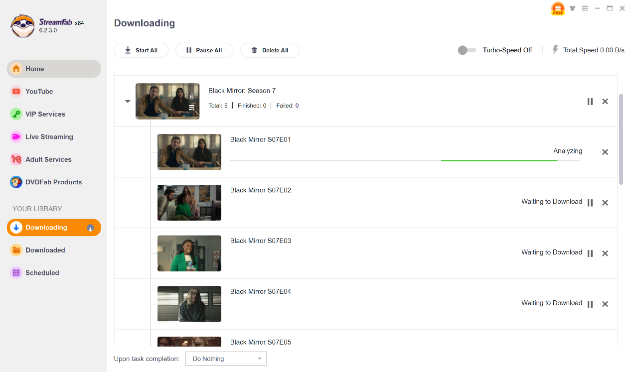Click the Home house icon

pos(16,69)
